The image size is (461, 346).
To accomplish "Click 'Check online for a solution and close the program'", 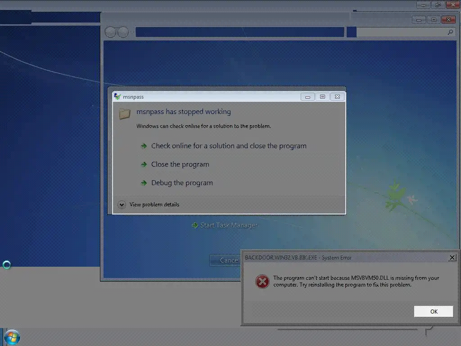I will tap(229, 146).
